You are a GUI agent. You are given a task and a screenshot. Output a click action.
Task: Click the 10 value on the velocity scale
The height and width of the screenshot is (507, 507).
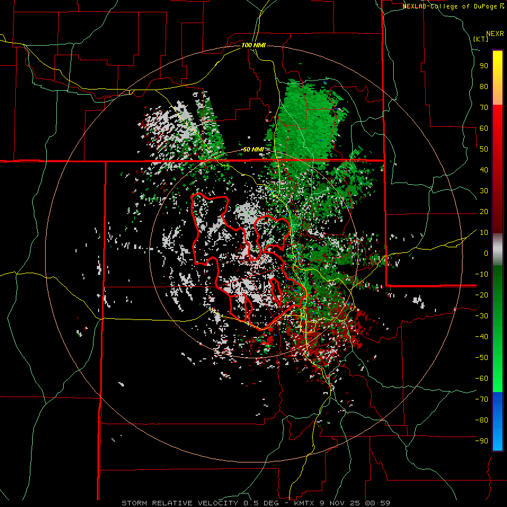[484, 233]
